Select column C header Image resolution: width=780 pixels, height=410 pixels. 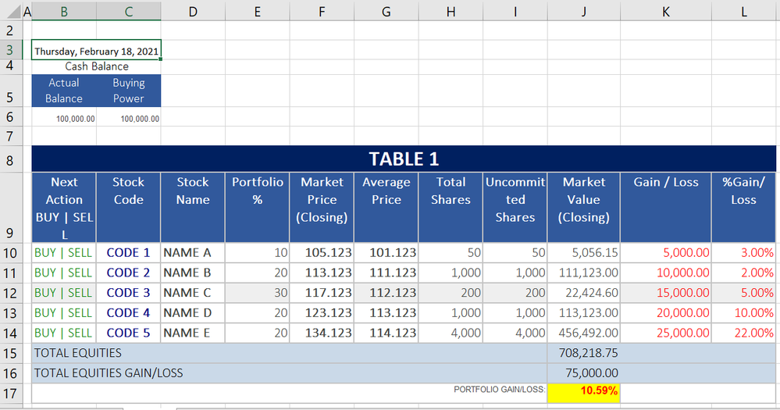(128, 11)
